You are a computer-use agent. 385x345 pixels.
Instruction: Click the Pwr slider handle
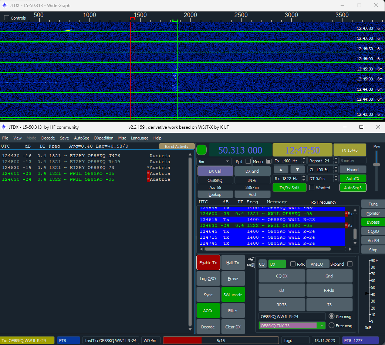tap(376, 165)
